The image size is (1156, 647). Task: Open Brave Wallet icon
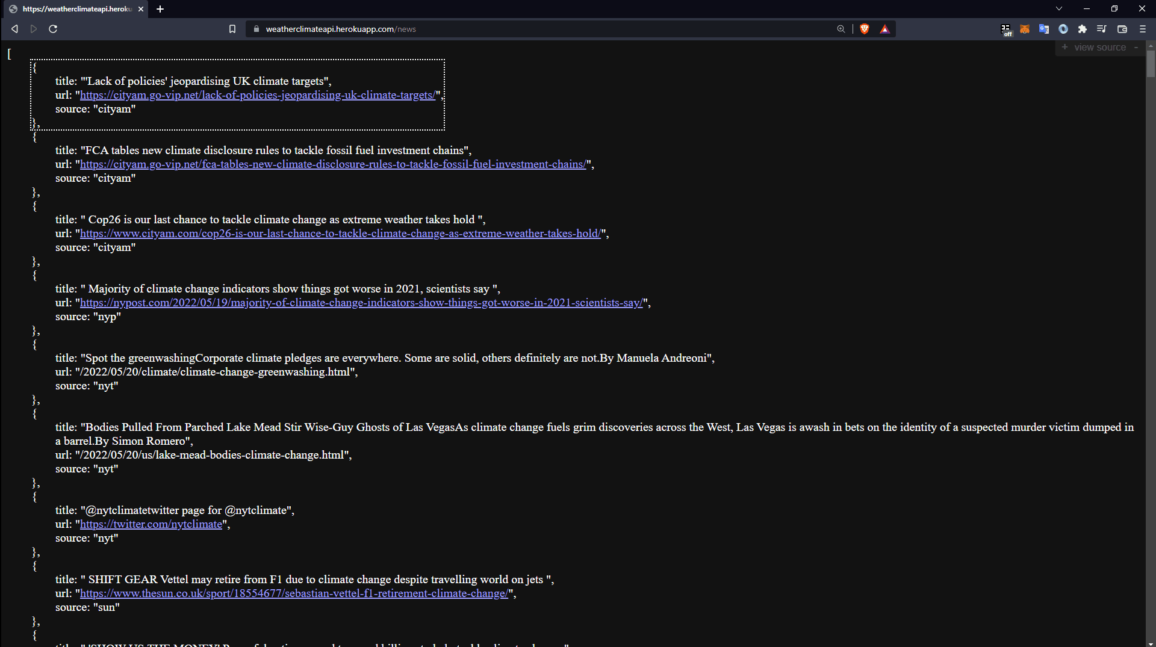(1122, 29)
